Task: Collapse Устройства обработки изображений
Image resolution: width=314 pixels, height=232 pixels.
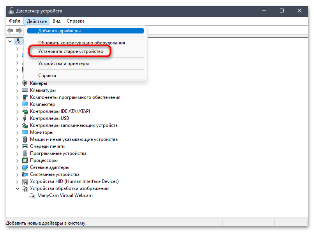Action: pyautogui.click(x=18, y=188)
